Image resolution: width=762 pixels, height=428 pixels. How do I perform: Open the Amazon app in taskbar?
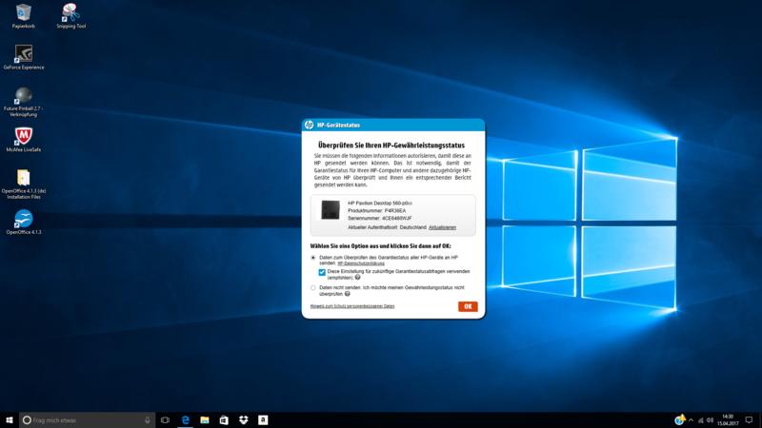[262, 419]
